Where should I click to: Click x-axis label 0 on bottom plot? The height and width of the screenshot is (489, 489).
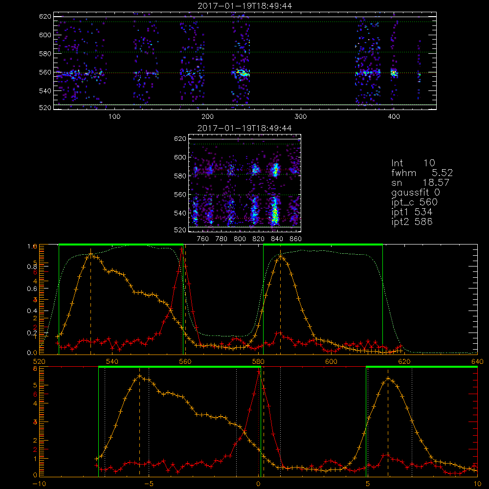click(258, 484)
